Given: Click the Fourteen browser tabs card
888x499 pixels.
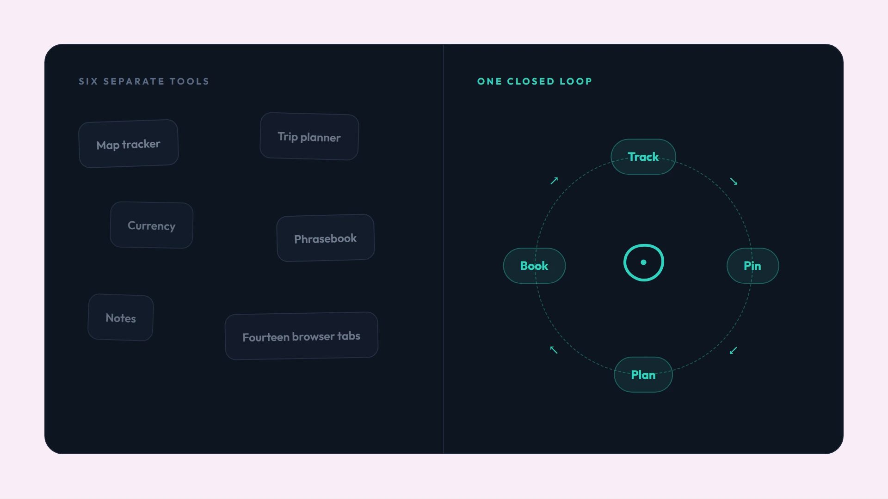Looking at the screenshot, I should [302, 336].
